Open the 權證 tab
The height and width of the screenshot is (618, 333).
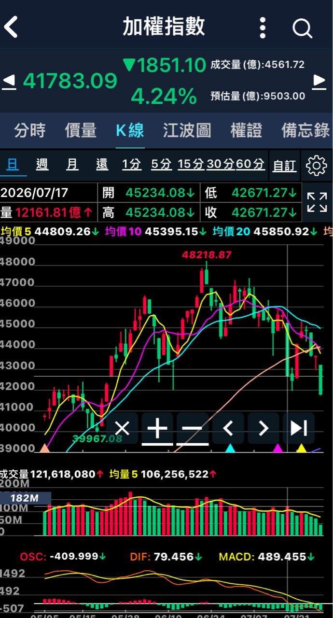click(x=246, y=130)
